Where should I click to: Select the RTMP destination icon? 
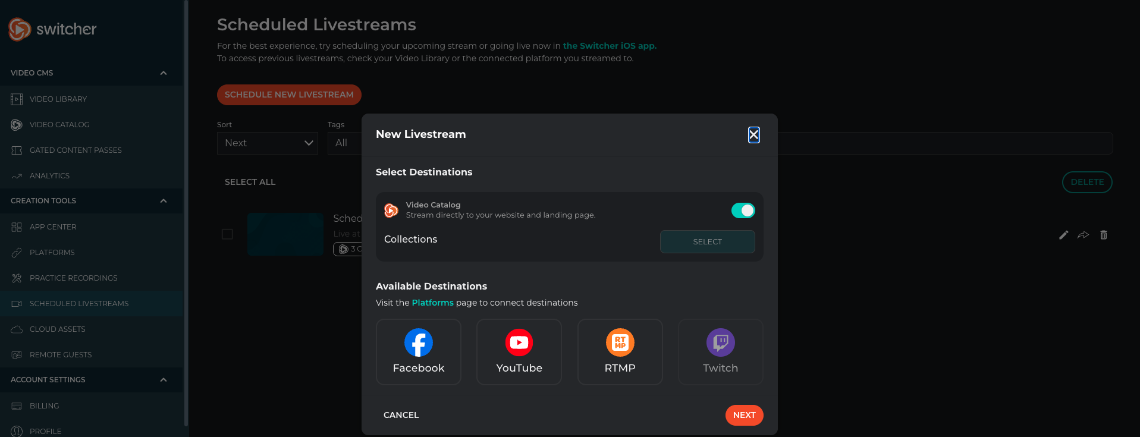coord(620,342)
